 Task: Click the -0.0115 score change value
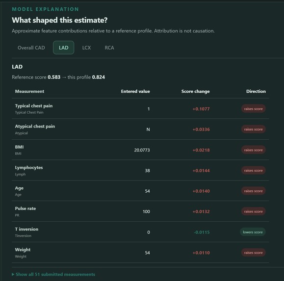pyautogui.click(x=202, y=232)
